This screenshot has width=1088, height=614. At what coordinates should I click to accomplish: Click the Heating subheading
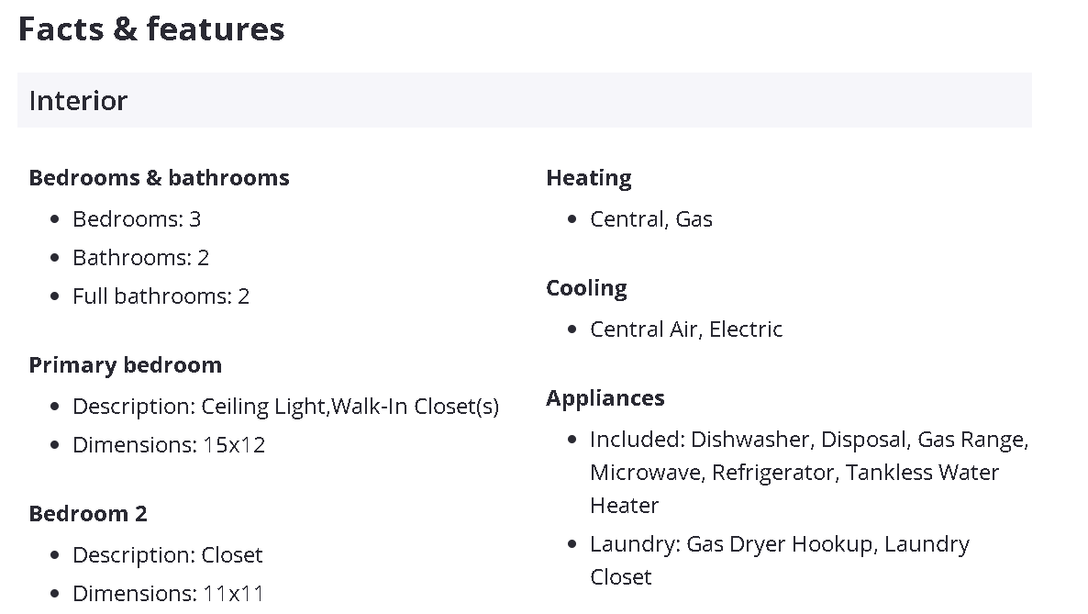[588, 178]
